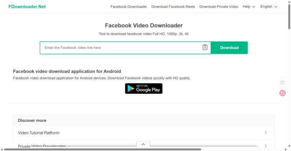Click 'Facebook video download application for Android' heading
This screenshot has width=291, height=151.
[67, 71]
